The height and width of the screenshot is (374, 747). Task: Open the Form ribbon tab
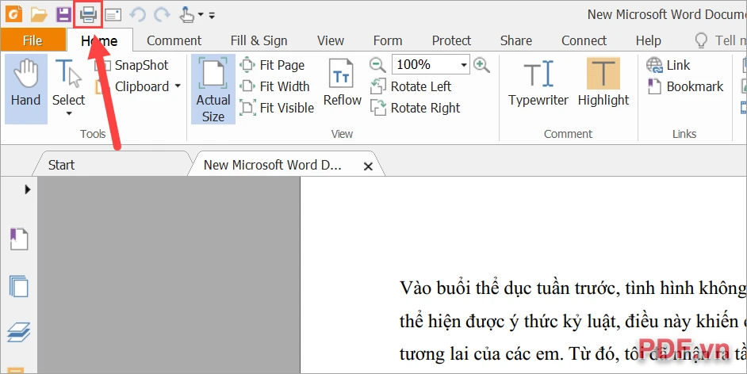387,40
